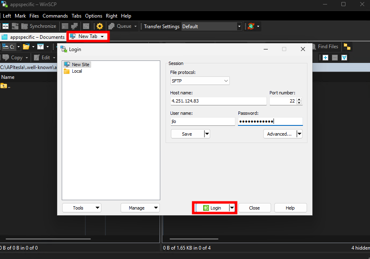This screenshot has height=259, width=370.
Task: Click the Port number field
Action: 283,101
